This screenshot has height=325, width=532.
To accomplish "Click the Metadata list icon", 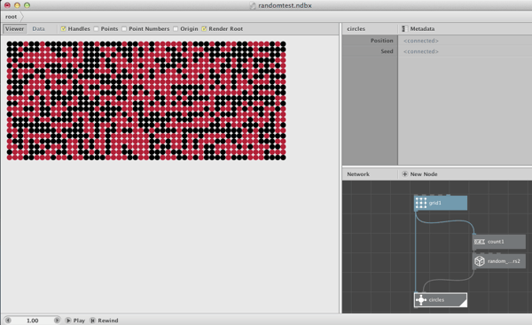I will pos(404,29).
